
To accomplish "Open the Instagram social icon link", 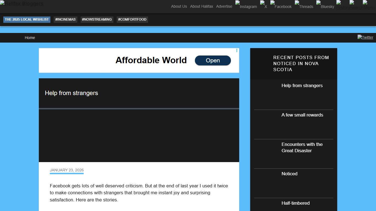I will point(246,5).
